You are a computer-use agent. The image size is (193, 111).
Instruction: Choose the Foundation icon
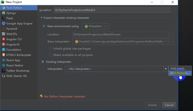coord(4,50)
